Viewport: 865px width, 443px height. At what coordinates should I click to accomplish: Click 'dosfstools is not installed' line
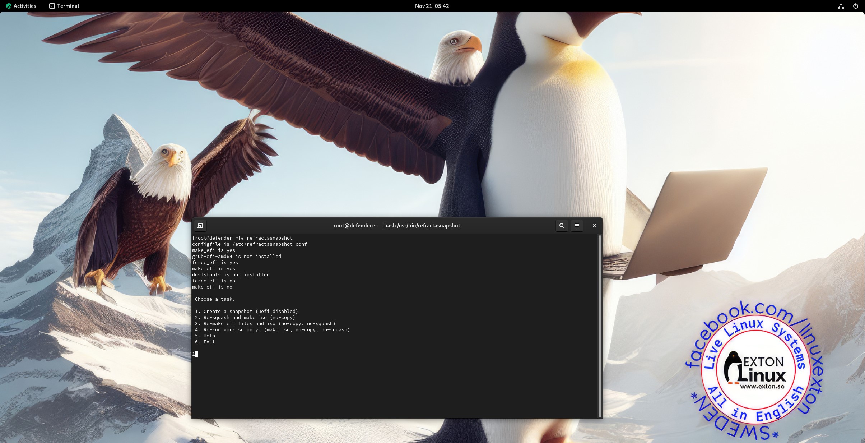click(231, 274)
